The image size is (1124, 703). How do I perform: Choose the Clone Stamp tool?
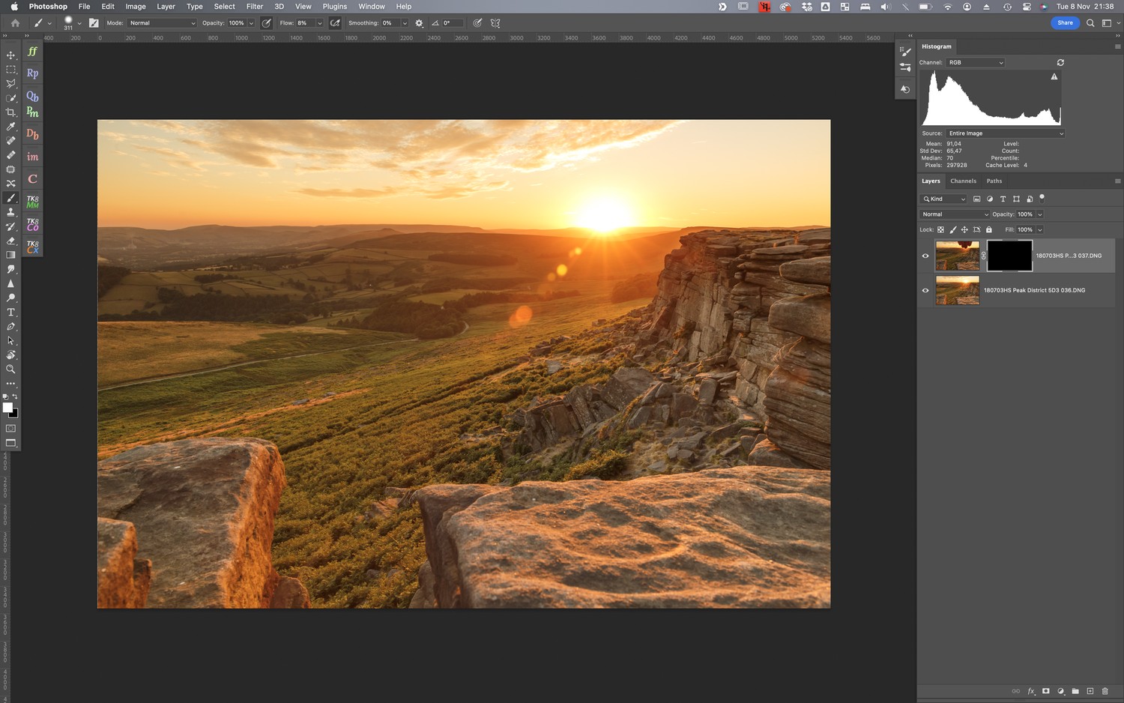pos(10,212)
